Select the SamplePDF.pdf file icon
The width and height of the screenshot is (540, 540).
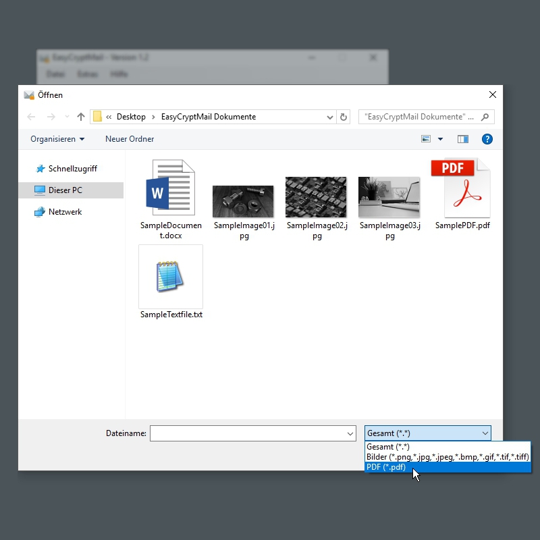coord(462,188)
